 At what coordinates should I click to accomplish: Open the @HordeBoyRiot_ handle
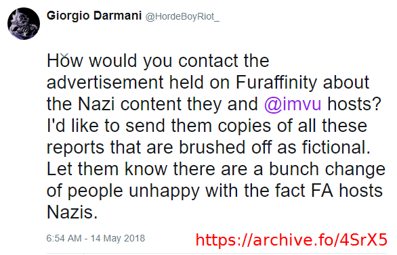pos(182,17)
